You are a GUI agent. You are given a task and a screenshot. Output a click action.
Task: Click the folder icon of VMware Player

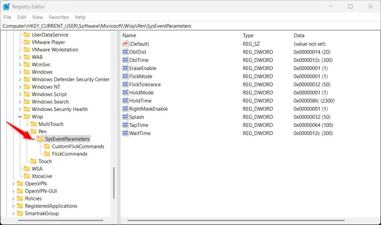pos(27,42)
